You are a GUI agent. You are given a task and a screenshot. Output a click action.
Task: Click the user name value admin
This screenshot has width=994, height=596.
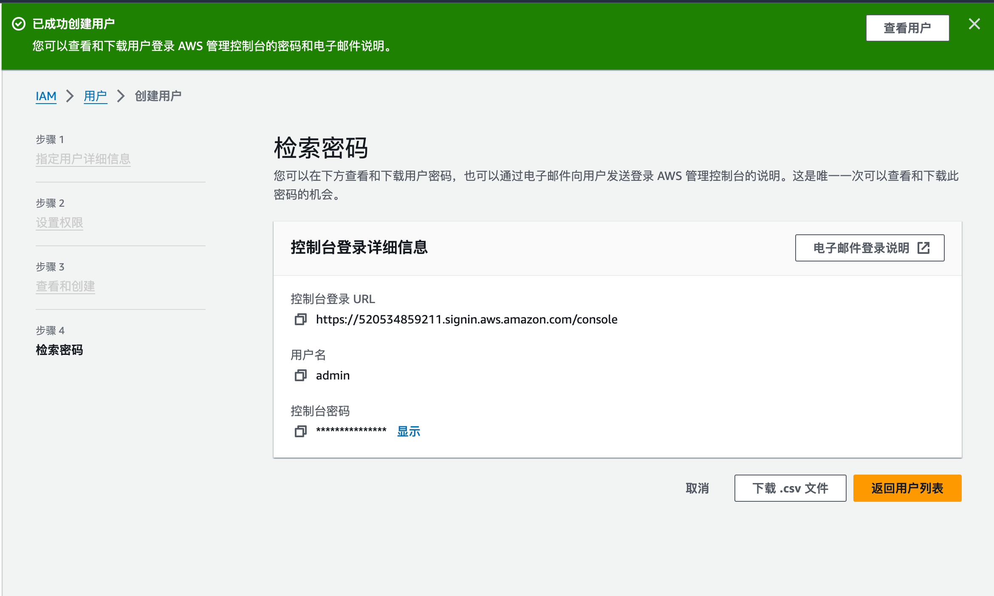tap(333, 375)
